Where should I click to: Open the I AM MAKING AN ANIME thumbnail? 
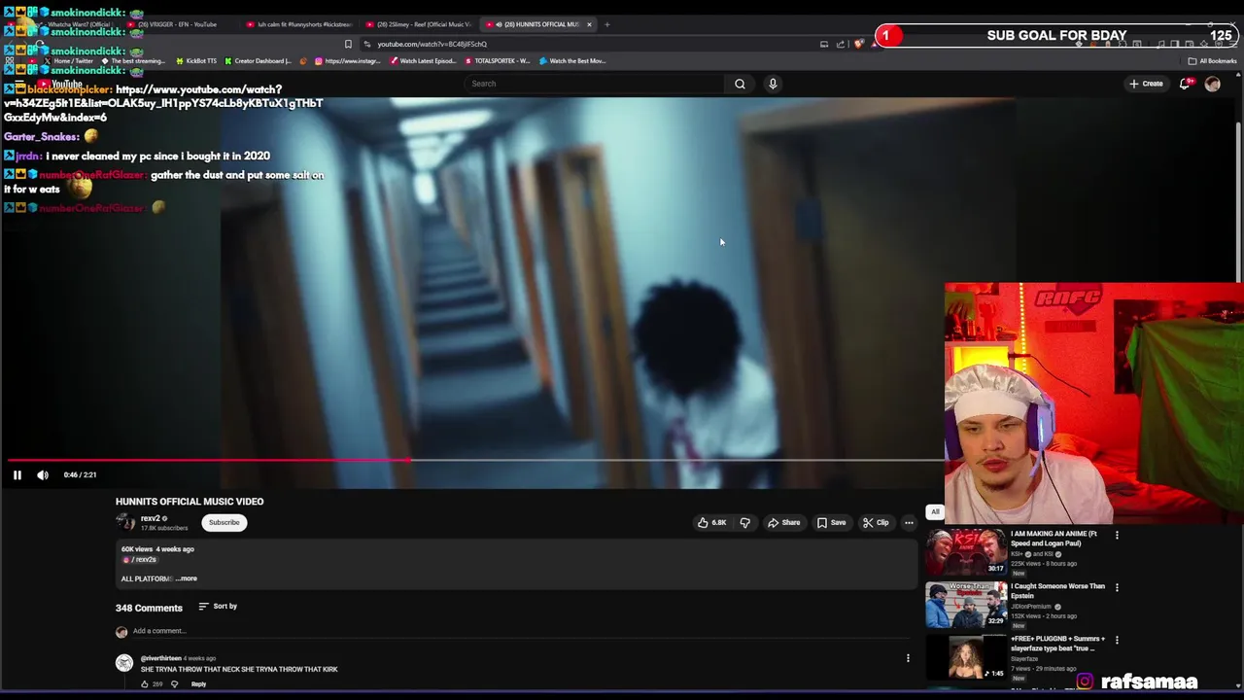965,552
